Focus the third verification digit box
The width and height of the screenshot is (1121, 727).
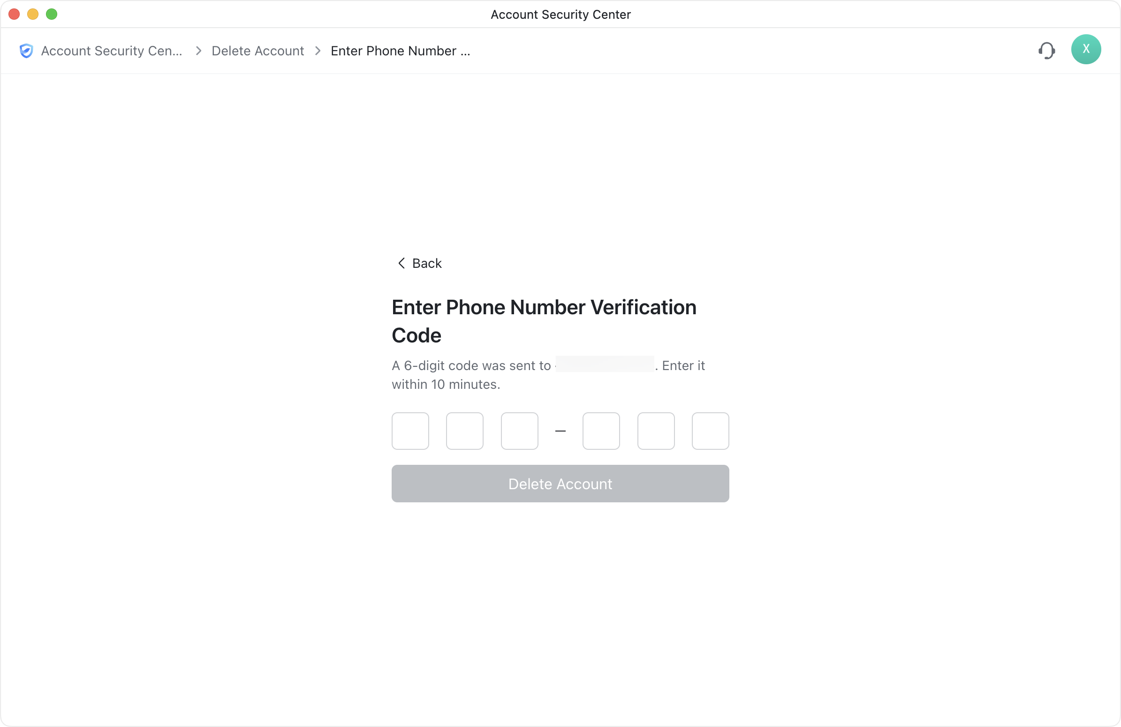[x=519, y=431]
